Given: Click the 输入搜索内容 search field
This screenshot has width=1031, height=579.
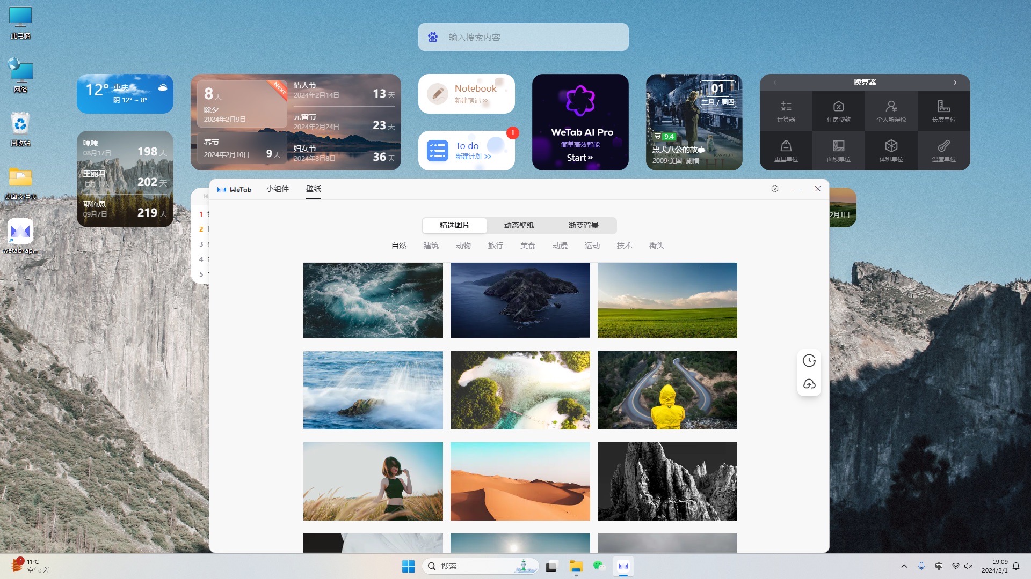Looking at the screenshot, I should tap(532, 37).
